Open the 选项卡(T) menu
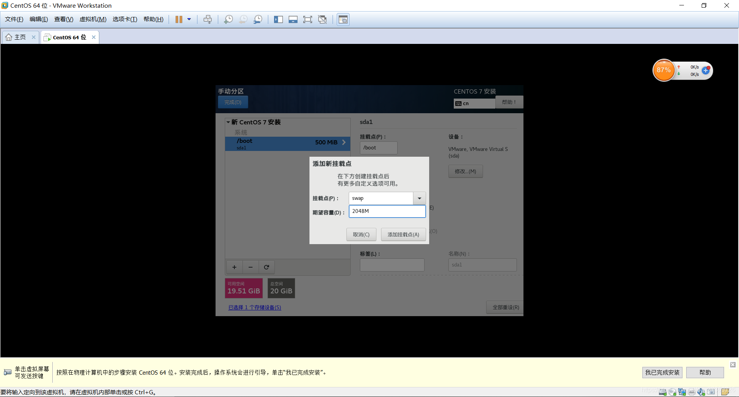This screenshot has width=739, height=397. pos(125,19)
